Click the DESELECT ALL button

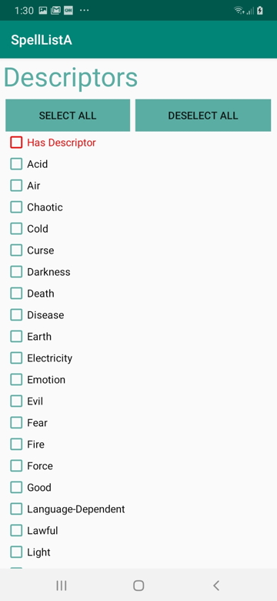point(203,116)
